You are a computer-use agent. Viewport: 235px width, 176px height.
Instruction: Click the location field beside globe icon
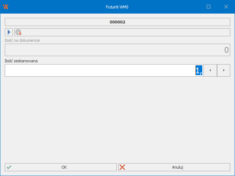(125, 32)
